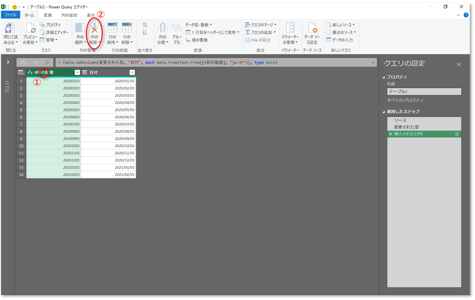The height and width of the screenshot is (300, 475).
Task: Collapse the ribbon with the up chevron
Action: pyautogui.click(x=458, y=15)
